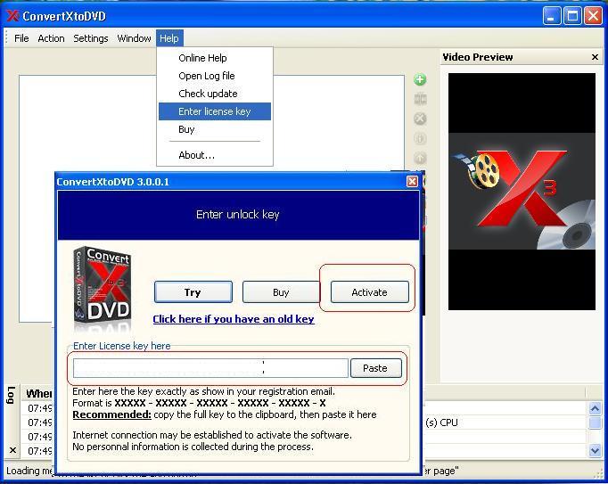Choose Open Log file menu entry
Screen dimensions: 608x484
point(215,76)
